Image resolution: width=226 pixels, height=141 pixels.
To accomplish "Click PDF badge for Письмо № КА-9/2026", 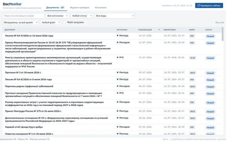I will pos(192,36).
